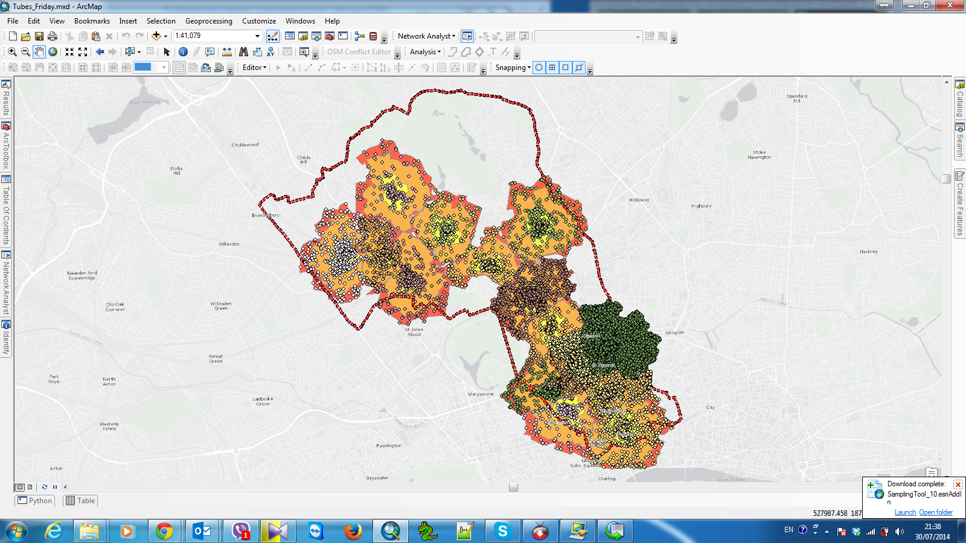Toggle Point Snapping button
966x543 pixels.
click(539, 68)
